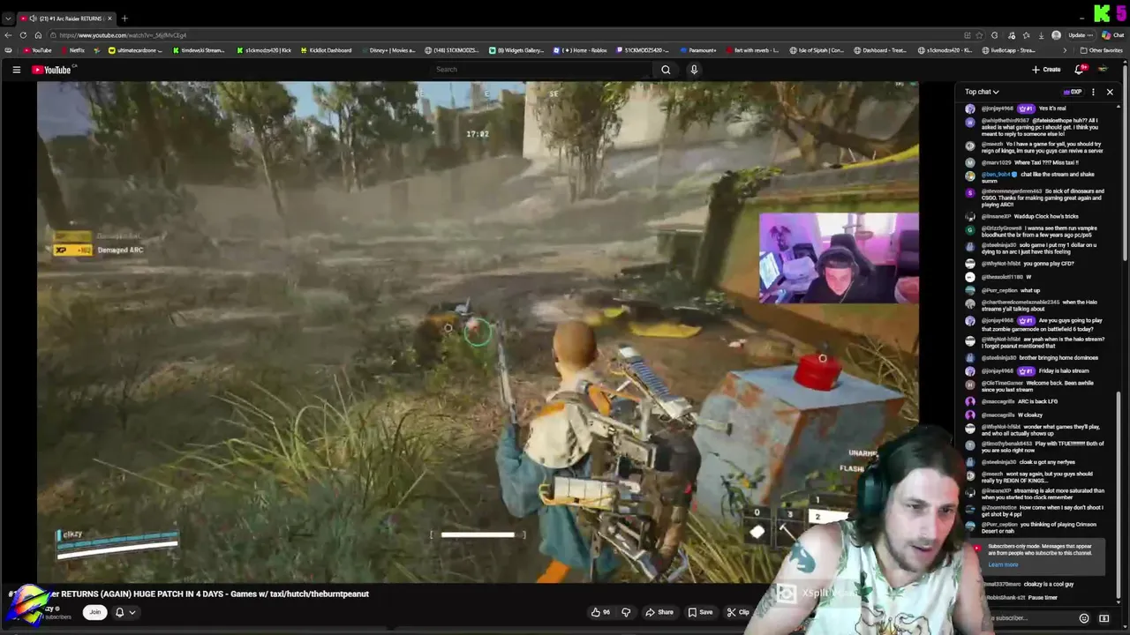1130x635 pixels.
Task: Like the video with thumbs up
Action: tap(600, 612)
